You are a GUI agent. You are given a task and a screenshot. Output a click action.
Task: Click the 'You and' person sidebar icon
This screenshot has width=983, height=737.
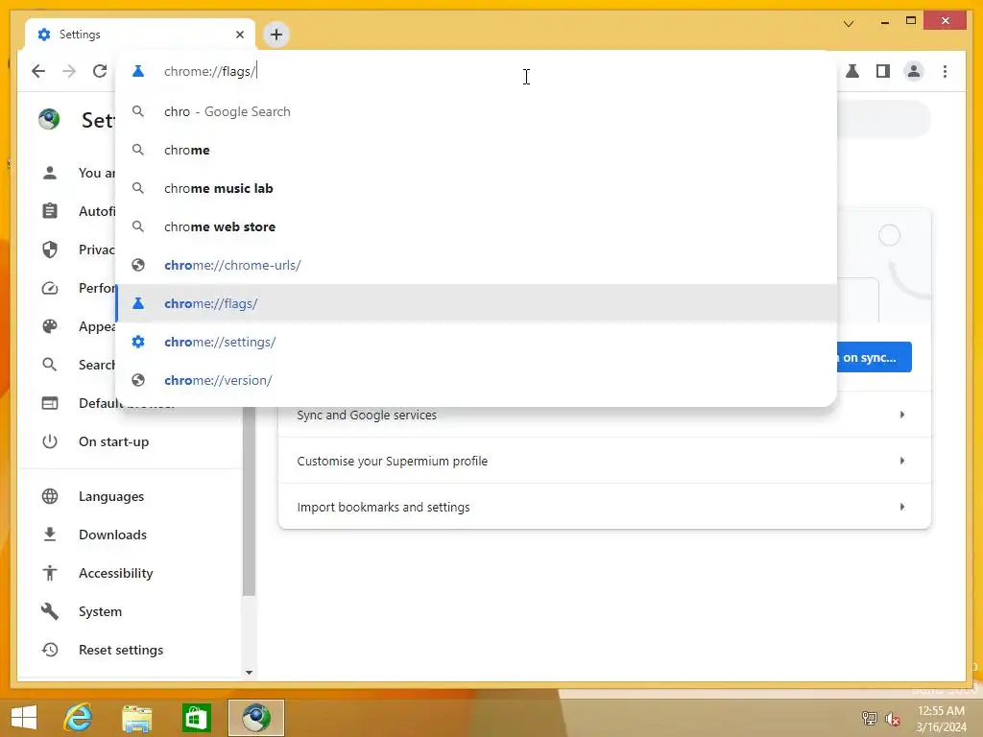50,173
